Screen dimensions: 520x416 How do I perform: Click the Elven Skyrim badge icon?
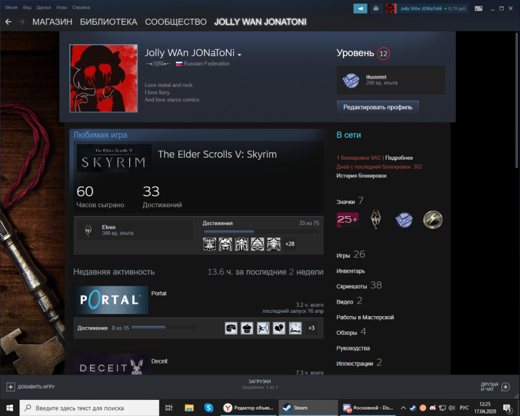[88, 230]
